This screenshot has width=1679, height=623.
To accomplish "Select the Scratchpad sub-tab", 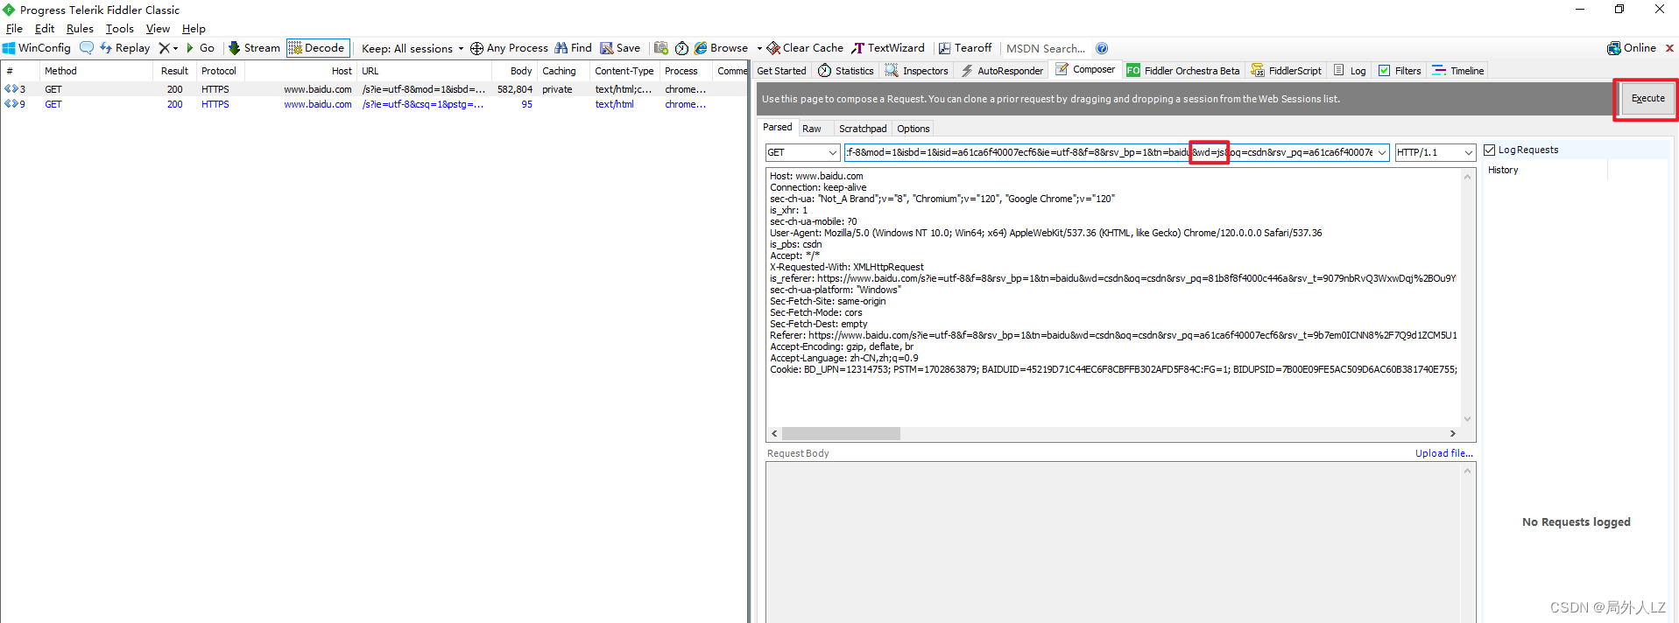I will click(x=863, y=129).
